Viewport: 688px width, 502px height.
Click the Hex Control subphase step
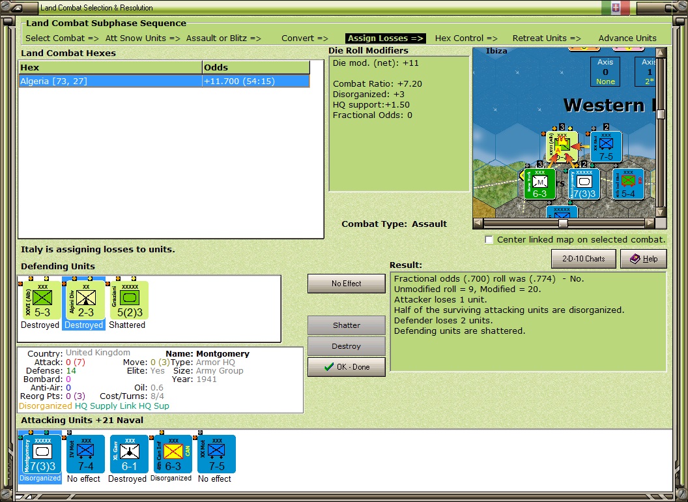(x=466, y=38)
